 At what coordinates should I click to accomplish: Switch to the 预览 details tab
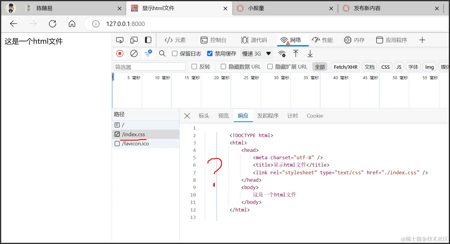(223, 116)
